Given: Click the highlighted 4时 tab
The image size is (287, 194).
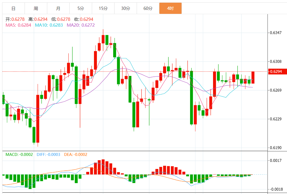Looking at the screenshot, I should pyautogui.click(x=170, y=9).
